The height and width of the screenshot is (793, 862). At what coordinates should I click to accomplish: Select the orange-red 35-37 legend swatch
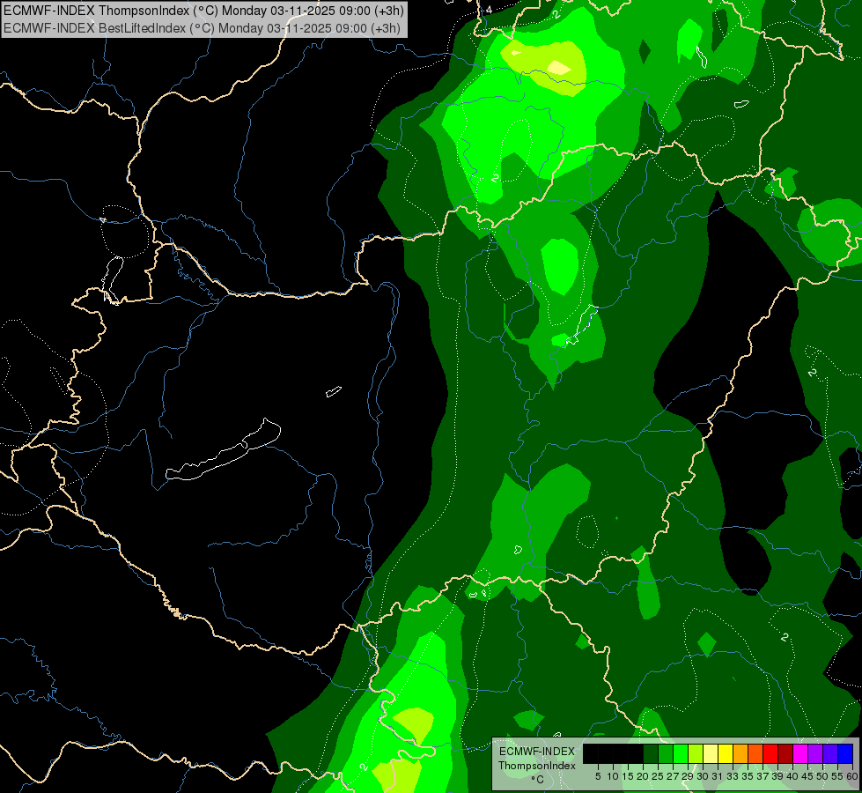point(755,754)
